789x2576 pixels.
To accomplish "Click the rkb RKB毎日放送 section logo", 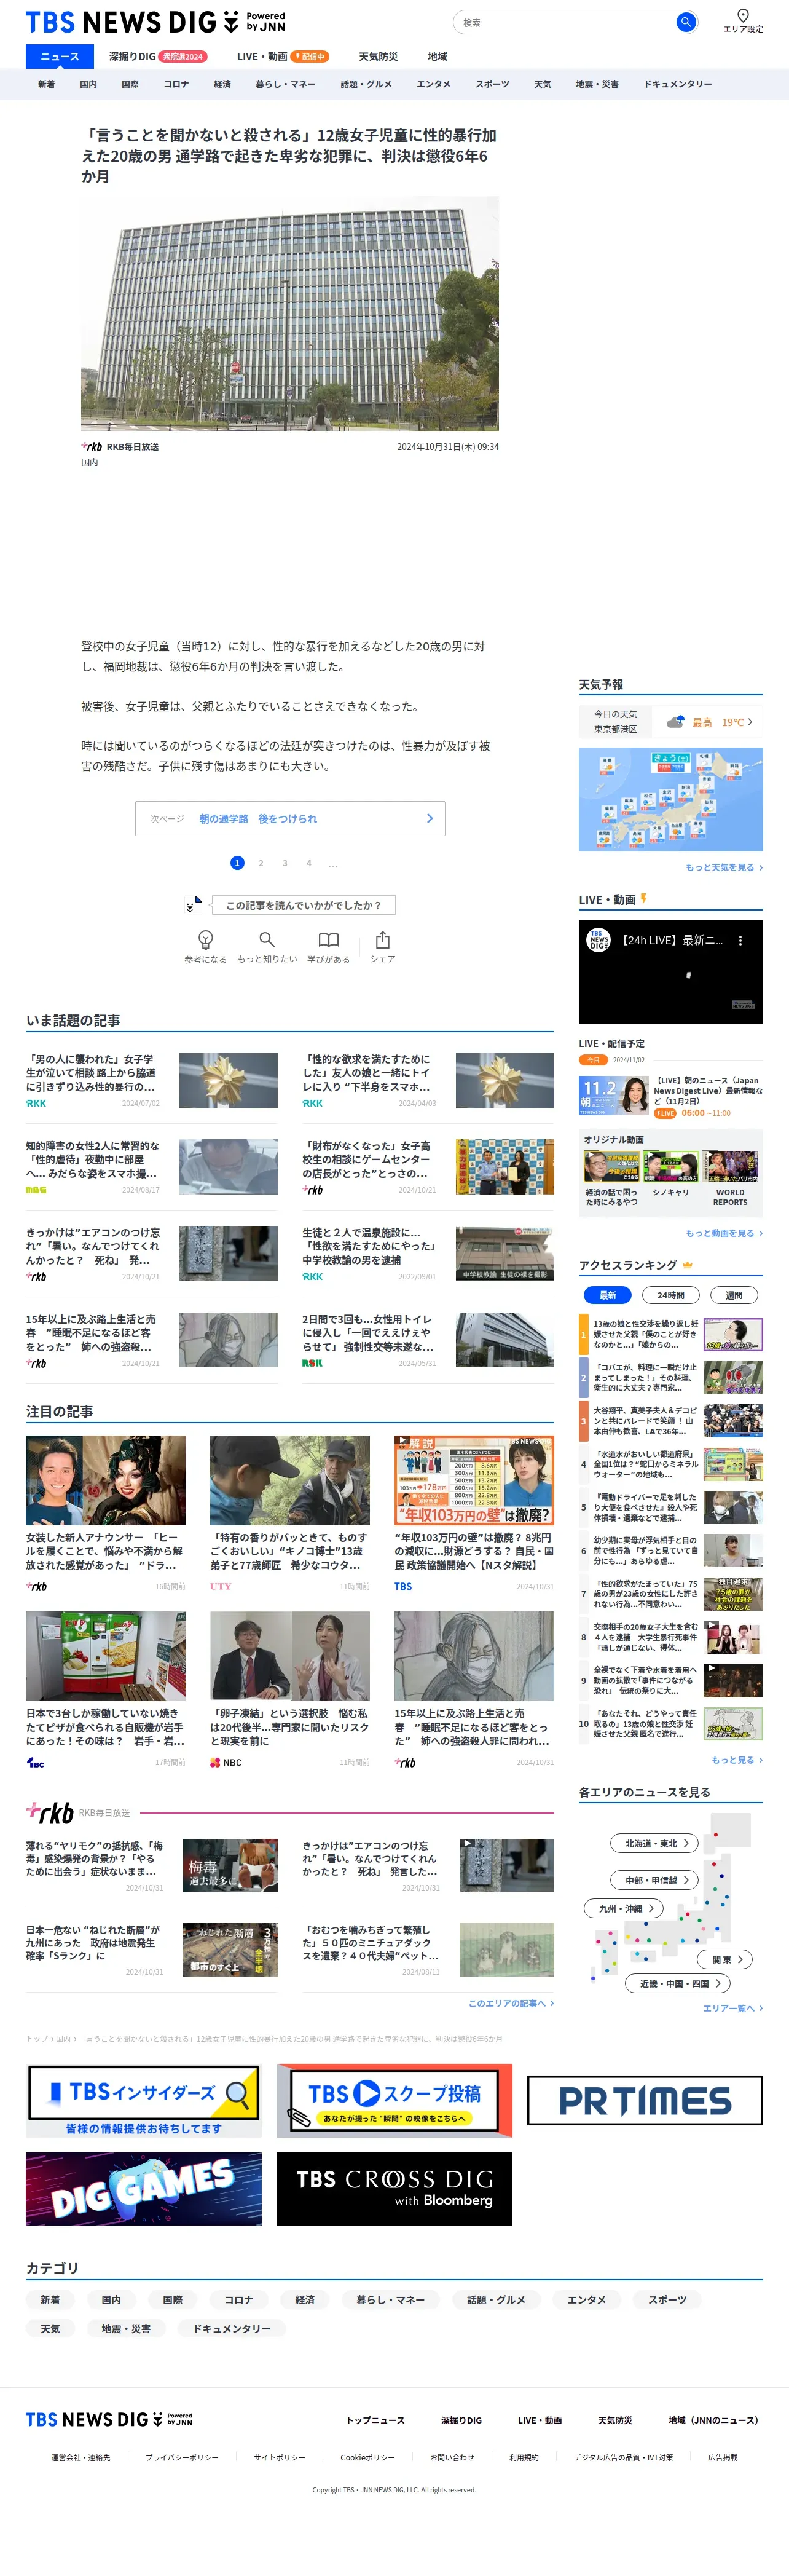I will pyautogui.click(x=50, y=1812).
